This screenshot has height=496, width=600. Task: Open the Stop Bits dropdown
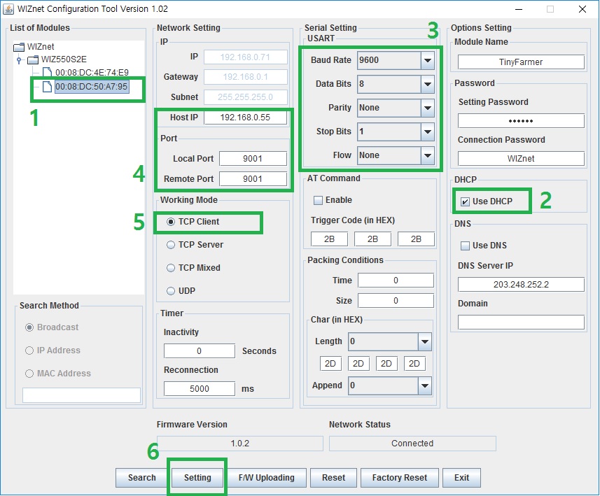[428, 132]
